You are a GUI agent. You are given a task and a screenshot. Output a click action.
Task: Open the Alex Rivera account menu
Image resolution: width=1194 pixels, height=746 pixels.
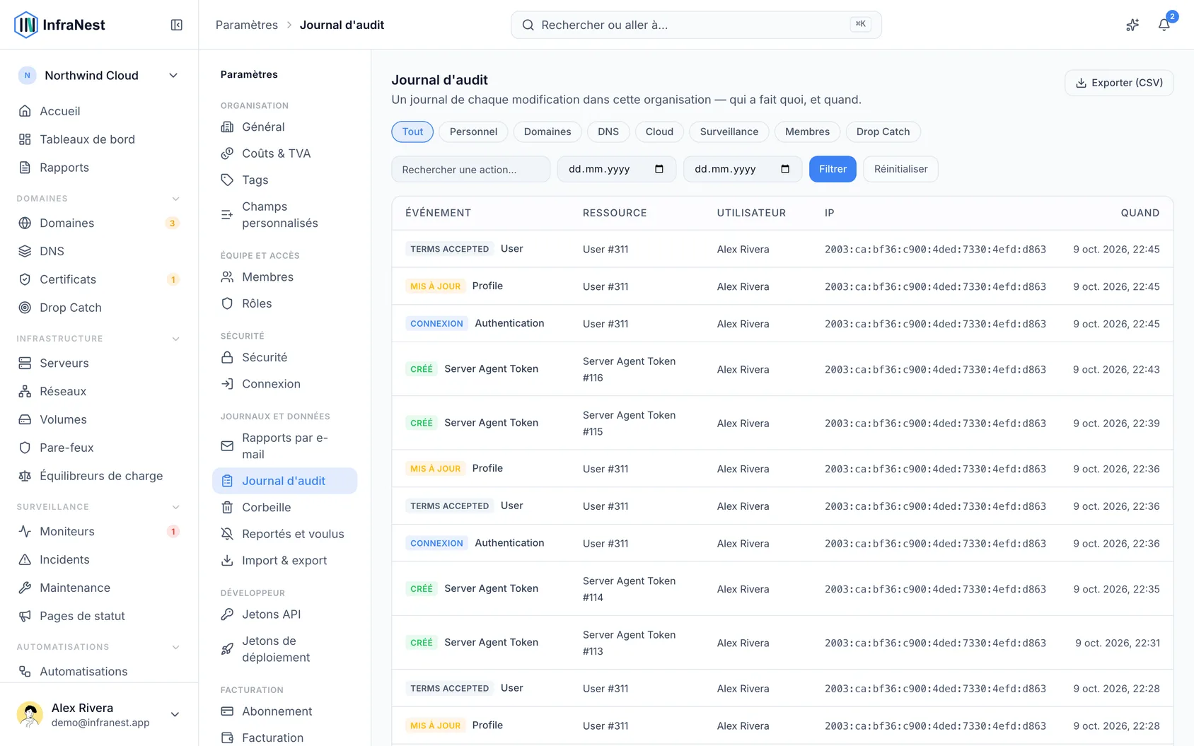[x=99, y=714]
